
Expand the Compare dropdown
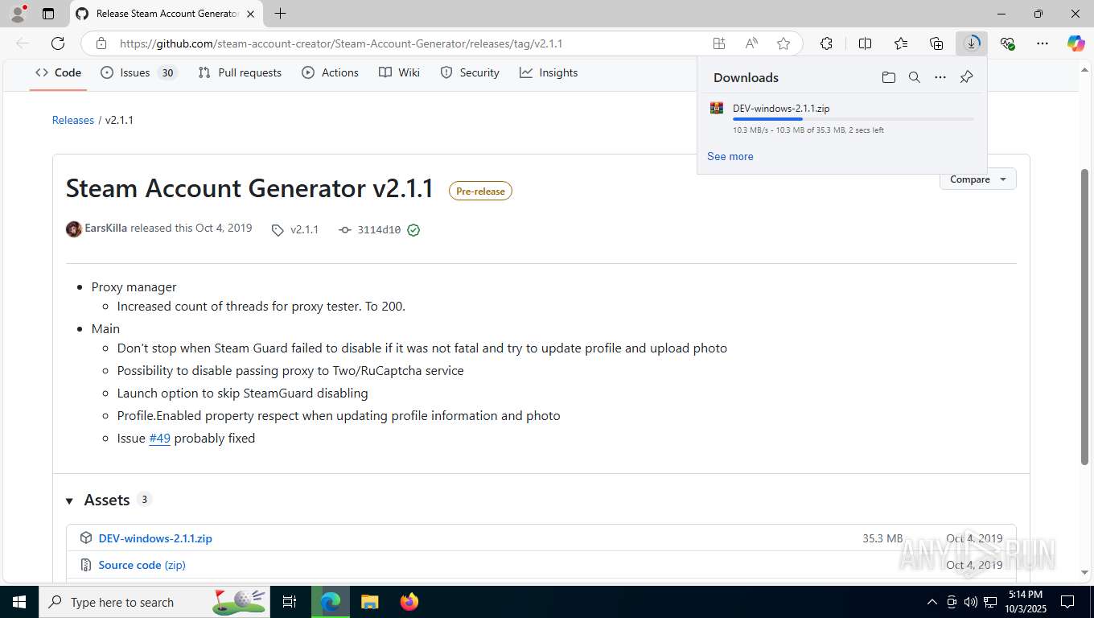(x=977, y=179)
